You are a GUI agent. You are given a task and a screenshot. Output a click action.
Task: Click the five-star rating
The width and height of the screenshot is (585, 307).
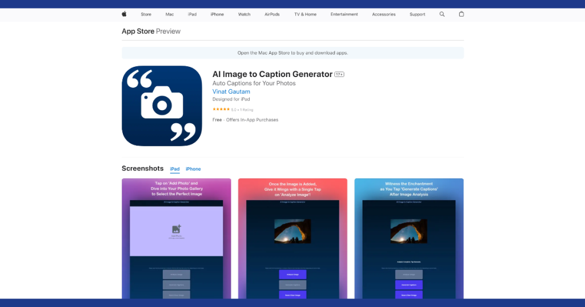pyautogui.click(x=221, y=110)
